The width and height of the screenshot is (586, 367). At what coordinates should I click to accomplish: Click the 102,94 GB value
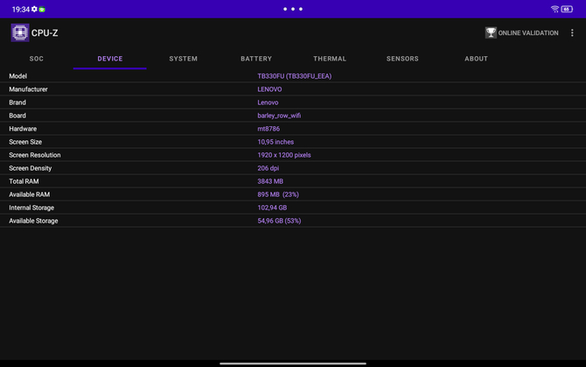coord(272,208)
